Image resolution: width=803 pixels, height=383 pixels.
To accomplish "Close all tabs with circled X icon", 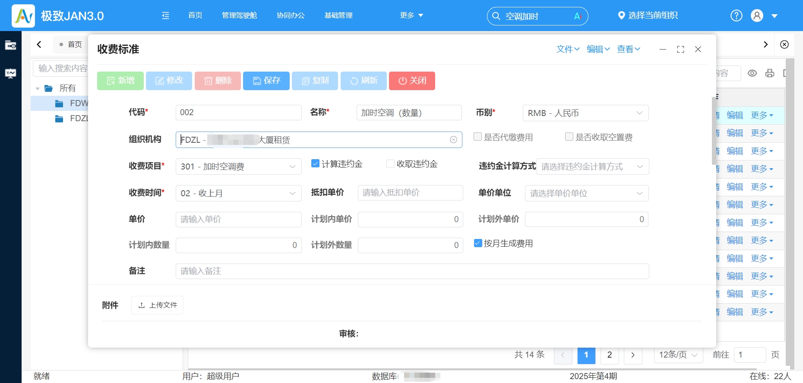I will [784, 44].
